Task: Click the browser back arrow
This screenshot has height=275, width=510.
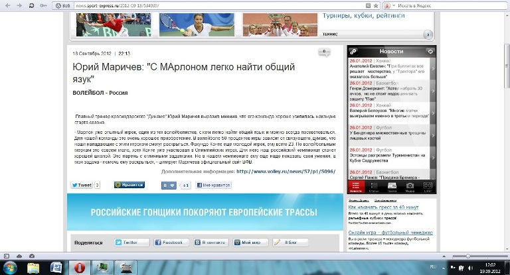Action: point(8,5)
